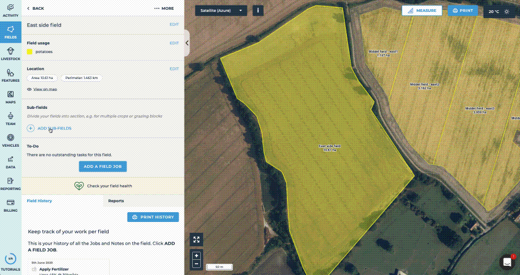Click the PRINT map button
520x275 pixels.
[x=462, y=11]
